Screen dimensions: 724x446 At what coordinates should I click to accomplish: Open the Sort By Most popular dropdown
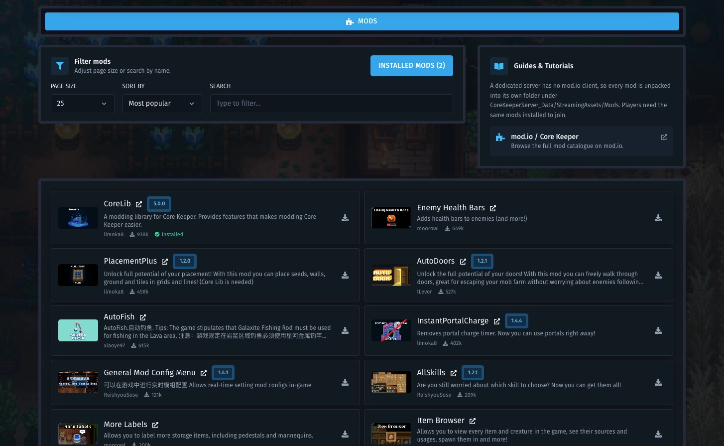[x=162, y=104]
